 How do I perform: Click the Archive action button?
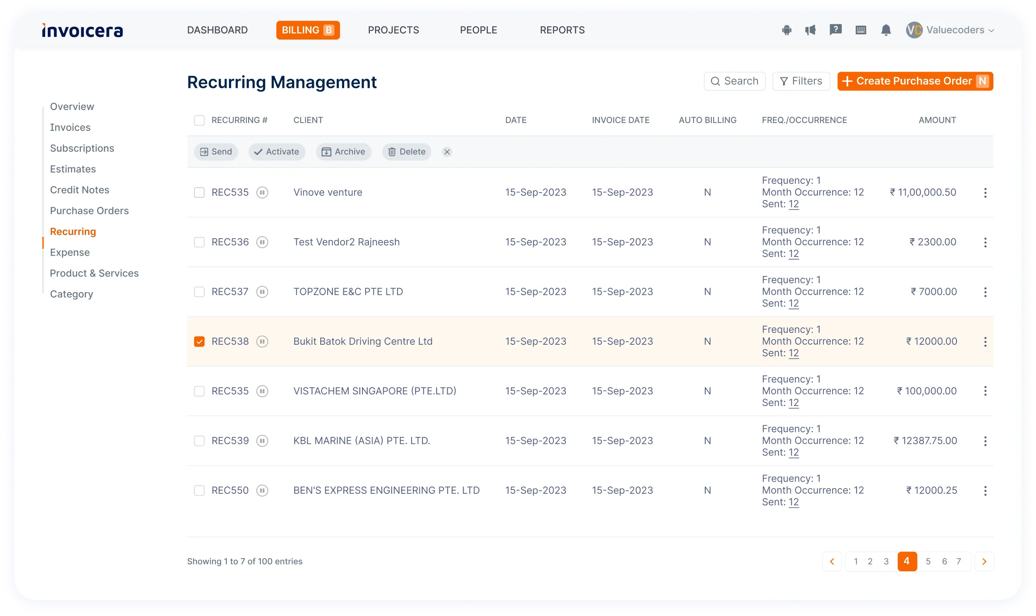[343, 152]
